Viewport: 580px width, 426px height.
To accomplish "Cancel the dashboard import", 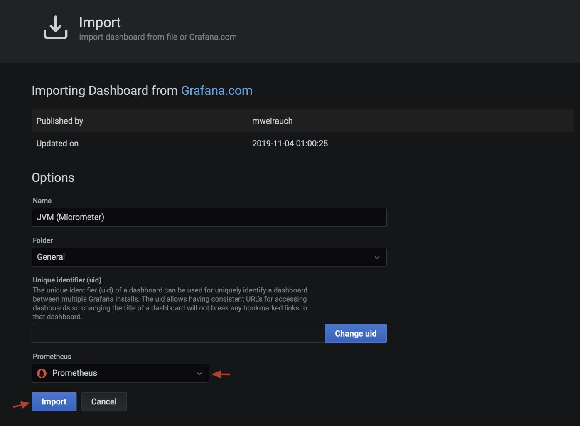I will [104, 401].
